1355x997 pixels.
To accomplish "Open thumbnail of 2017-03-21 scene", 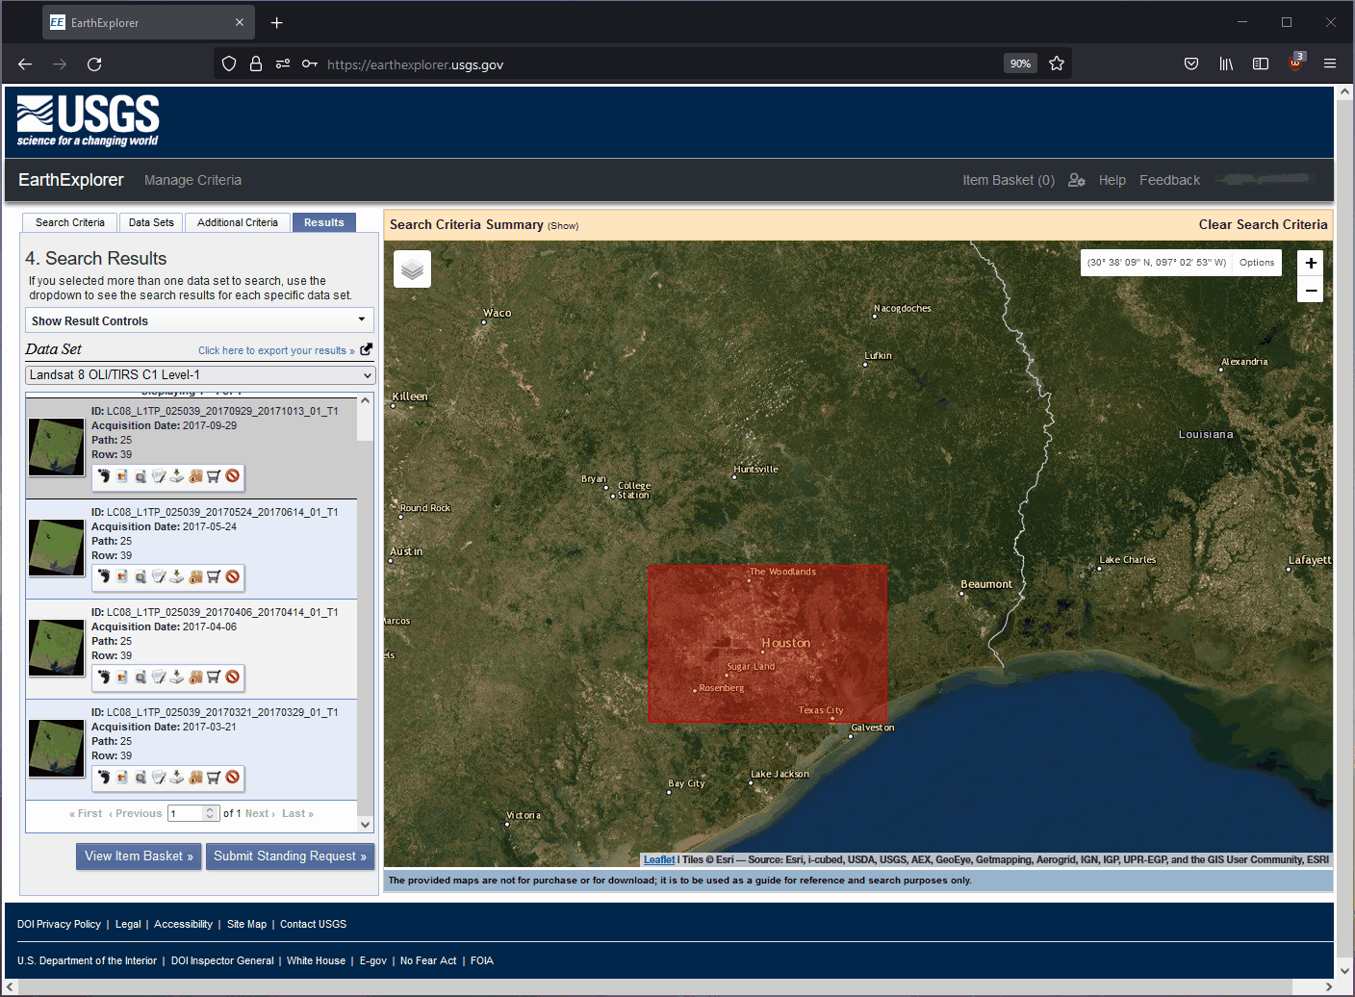I will [x=57, y=748].
